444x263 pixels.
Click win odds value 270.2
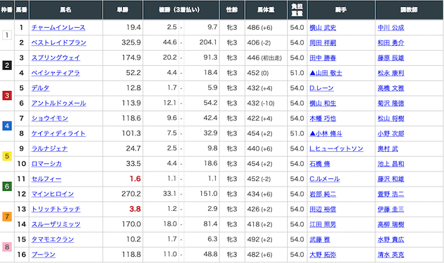(x=131, y=194)
